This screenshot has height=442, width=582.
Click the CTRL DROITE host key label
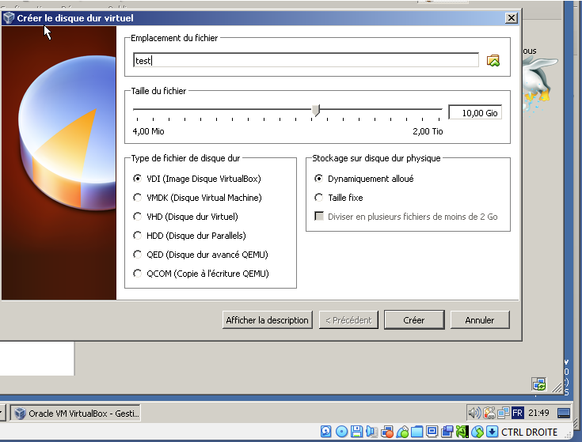coord(529,432)
